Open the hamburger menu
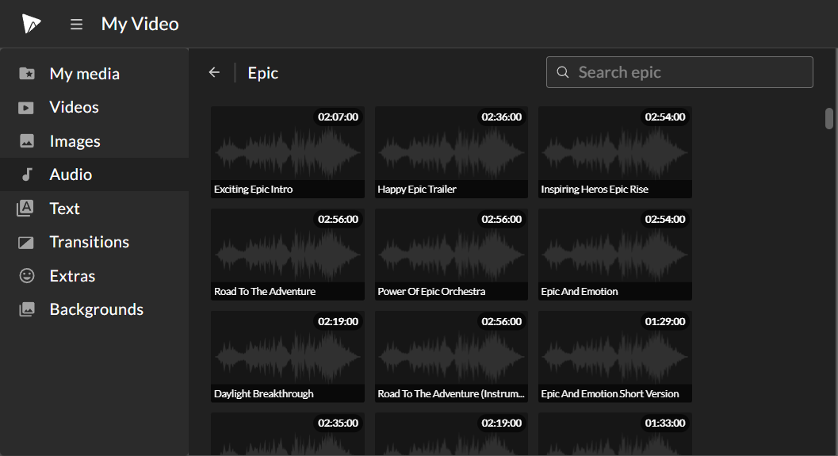 tap(76, 24)
